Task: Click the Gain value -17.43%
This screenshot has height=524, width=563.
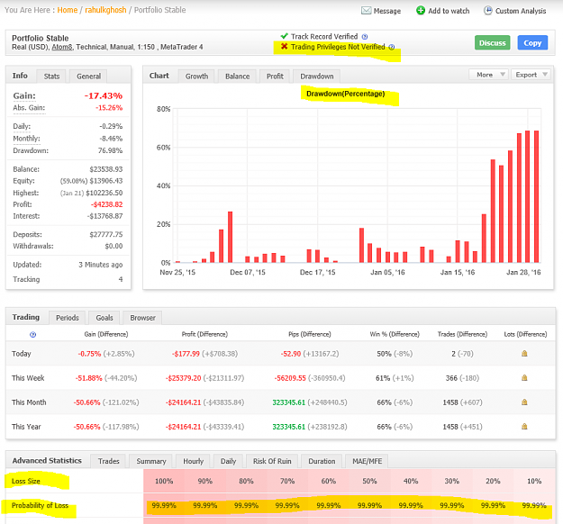Action: [104, 95]
